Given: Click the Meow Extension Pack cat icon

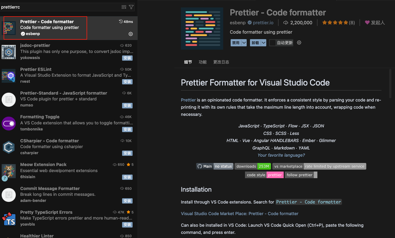Looking at the screenshot, I should point(9,171).
